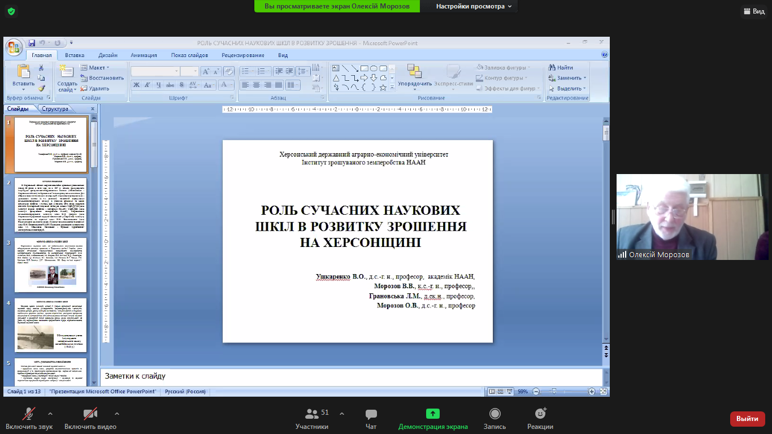
Task: Click the Record button icon
Action: pyautogui.click(x=495, y=414)
